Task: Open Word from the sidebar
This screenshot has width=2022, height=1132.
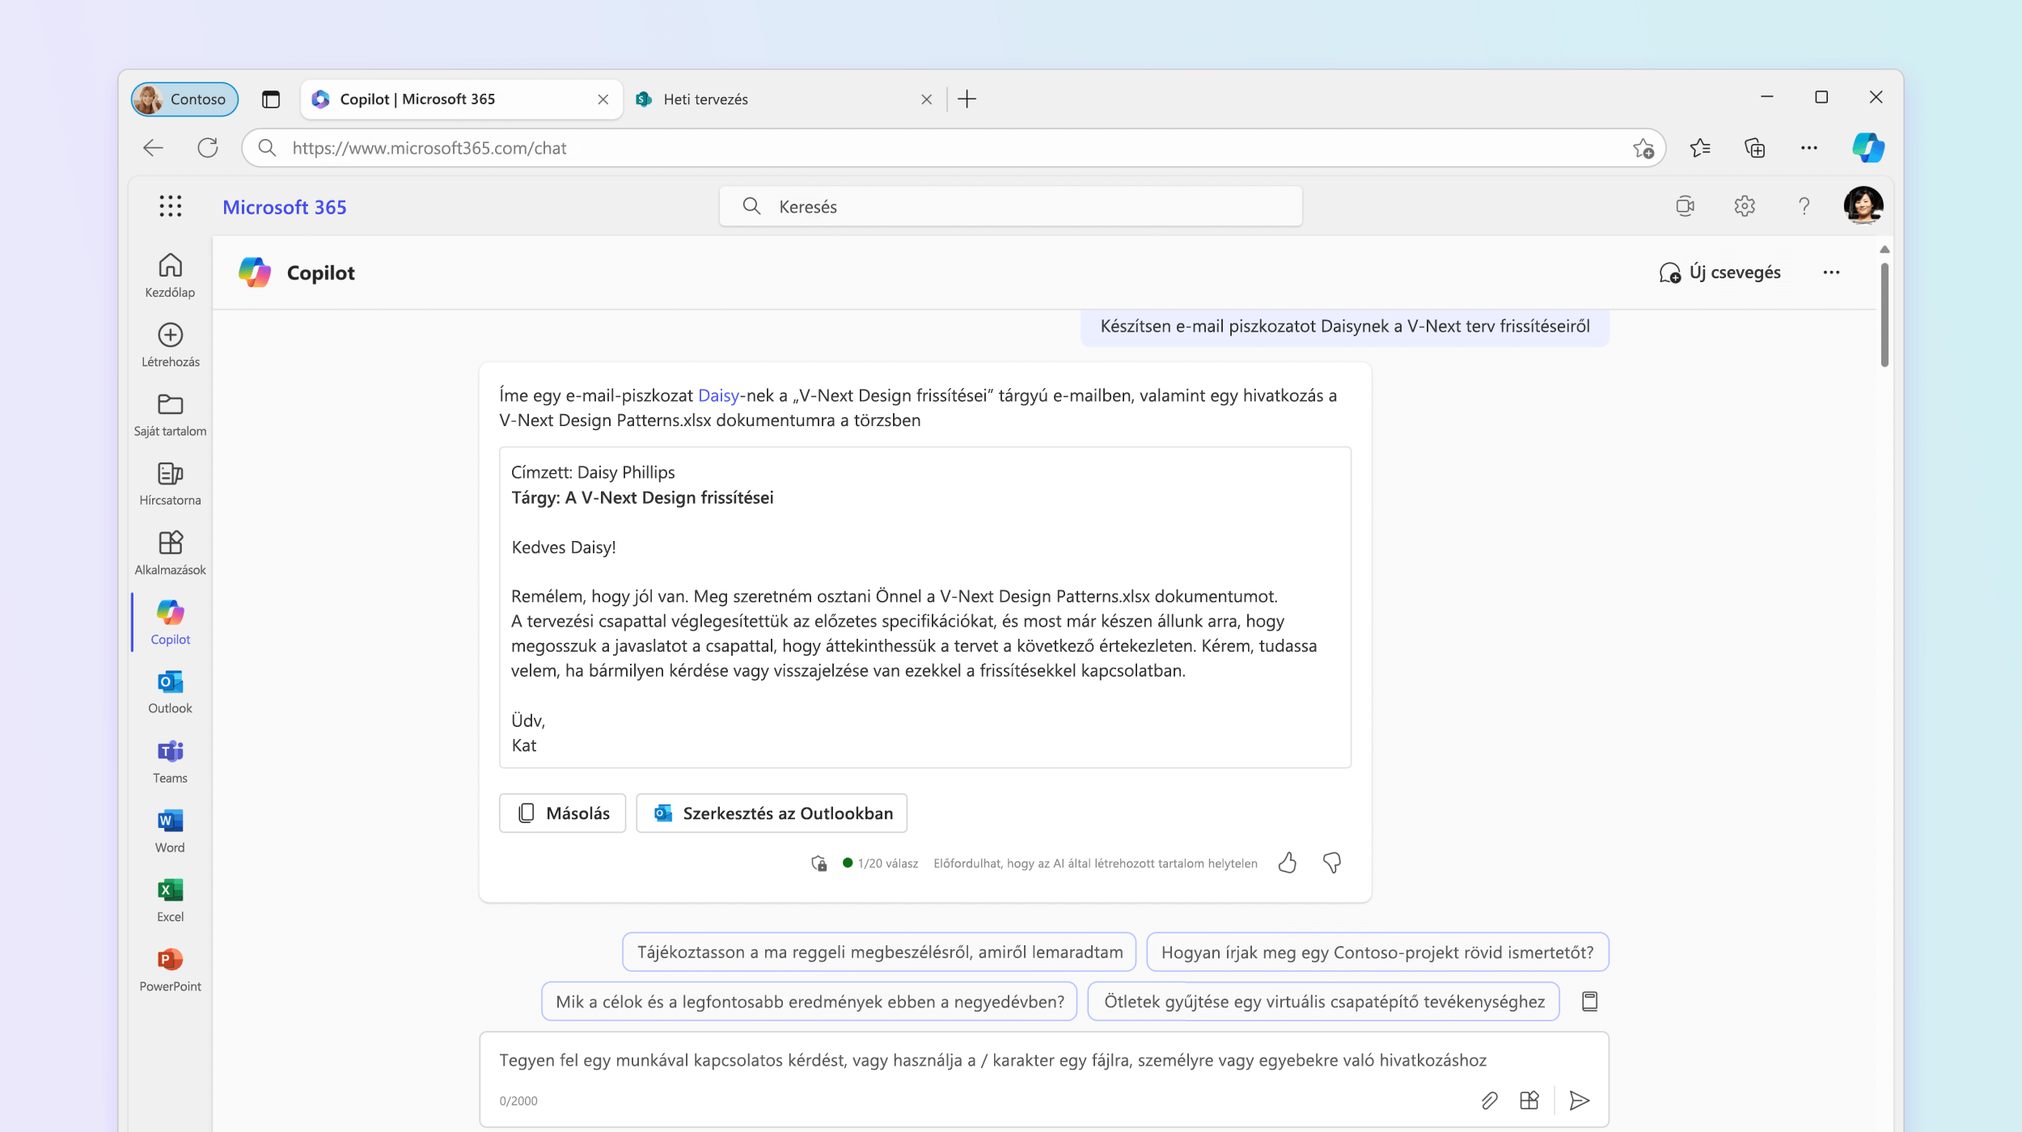Action: pos(169,830)
